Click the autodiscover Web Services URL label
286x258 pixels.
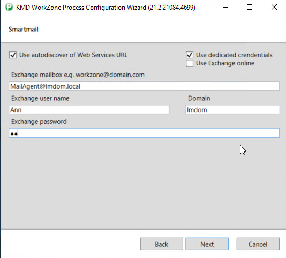tap(73, 55)
